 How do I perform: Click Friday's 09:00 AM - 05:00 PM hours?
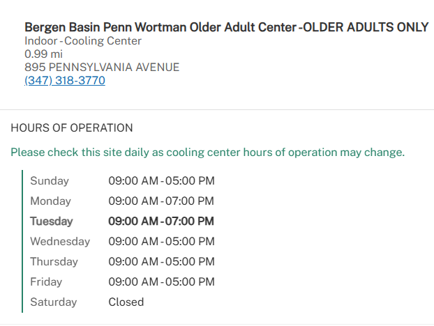[x=161, y=282]
